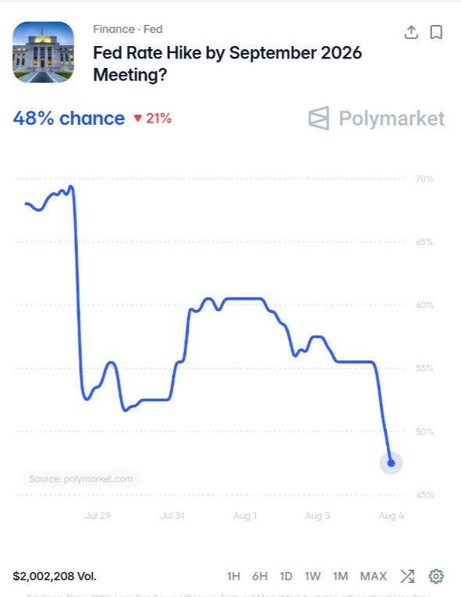Select the 1H time range
The height and width of the screenshot is (597, 461).
click(233, 576)
